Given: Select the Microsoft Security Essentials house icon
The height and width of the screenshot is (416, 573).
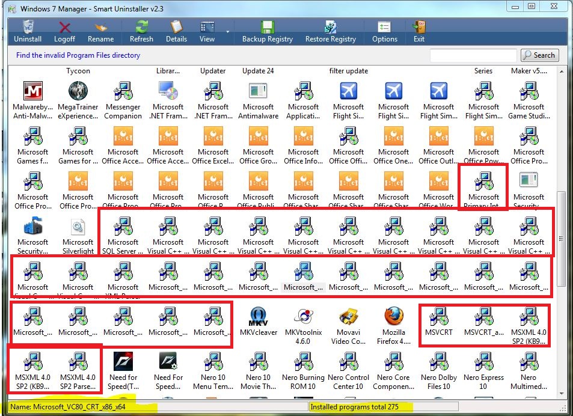Looking at the screenshot, I should [x=33, y=226].
